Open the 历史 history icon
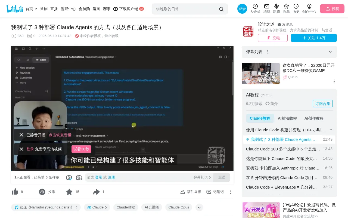The height and width of the screenshot is (218, 348). click(x=296, y=9)
